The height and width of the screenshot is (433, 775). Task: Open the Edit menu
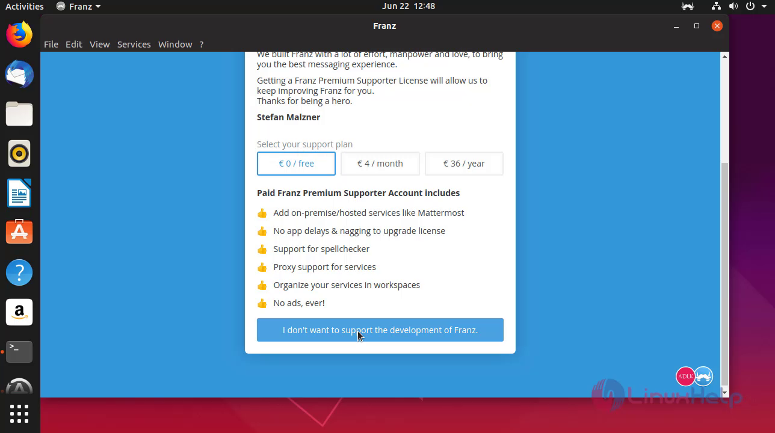pyautogui.click(x=74, y=45)
